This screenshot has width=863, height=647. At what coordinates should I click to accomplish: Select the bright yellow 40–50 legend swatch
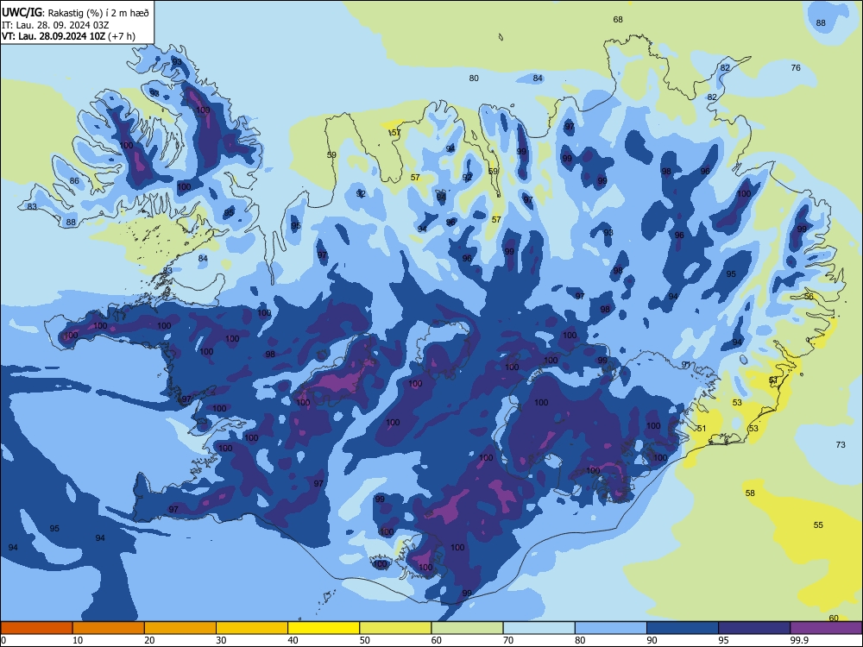(324, 628)
